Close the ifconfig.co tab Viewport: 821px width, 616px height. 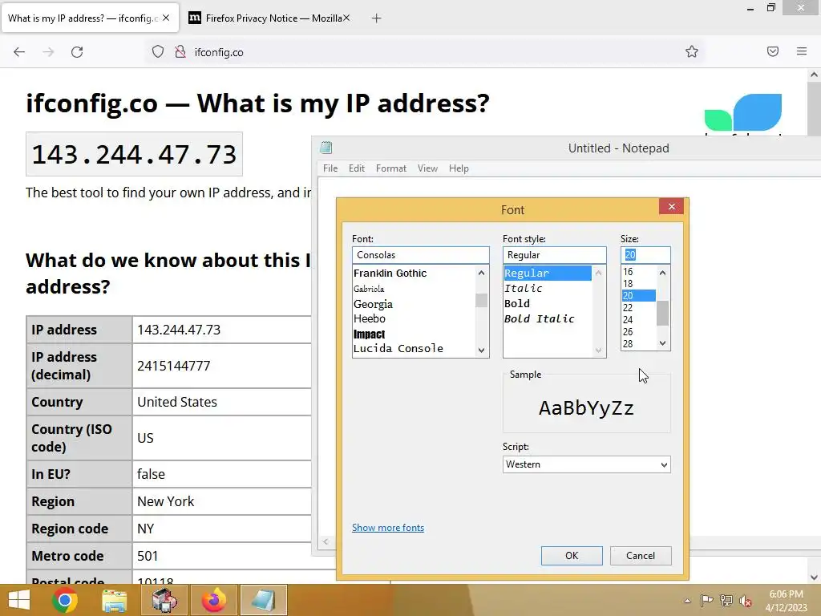point(166,18)
